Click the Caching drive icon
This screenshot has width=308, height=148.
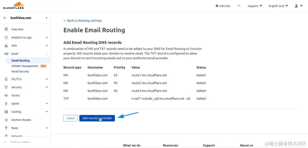pyautogui.click(x=6, y=112)
